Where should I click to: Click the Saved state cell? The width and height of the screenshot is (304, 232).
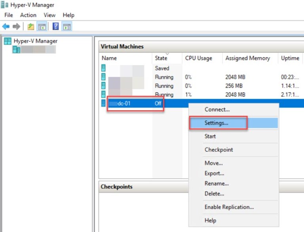tap(162, 68)
